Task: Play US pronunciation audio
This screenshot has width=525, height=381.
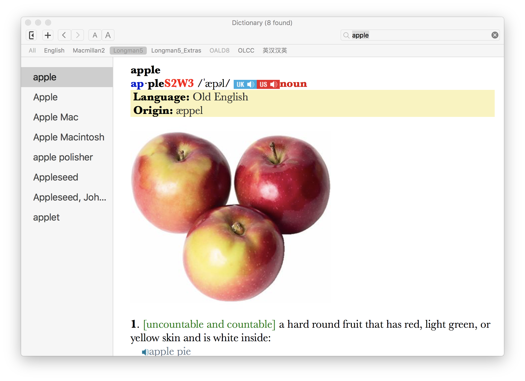Action: point(268,84)
